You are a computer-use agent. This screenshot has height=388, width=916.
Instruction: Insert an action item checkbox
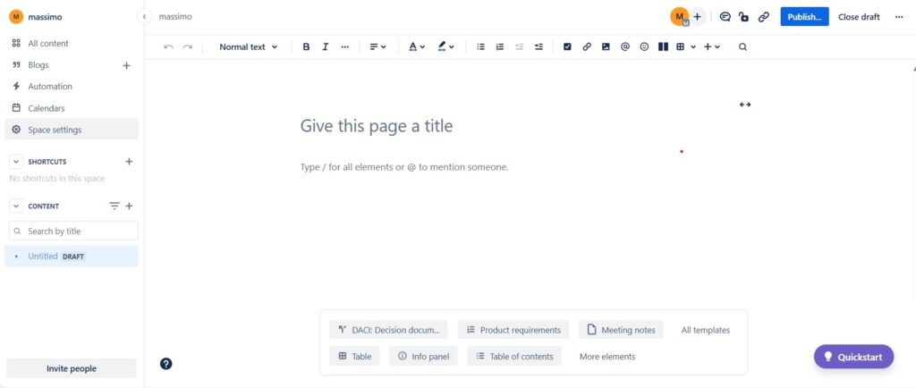coord(567,46)
